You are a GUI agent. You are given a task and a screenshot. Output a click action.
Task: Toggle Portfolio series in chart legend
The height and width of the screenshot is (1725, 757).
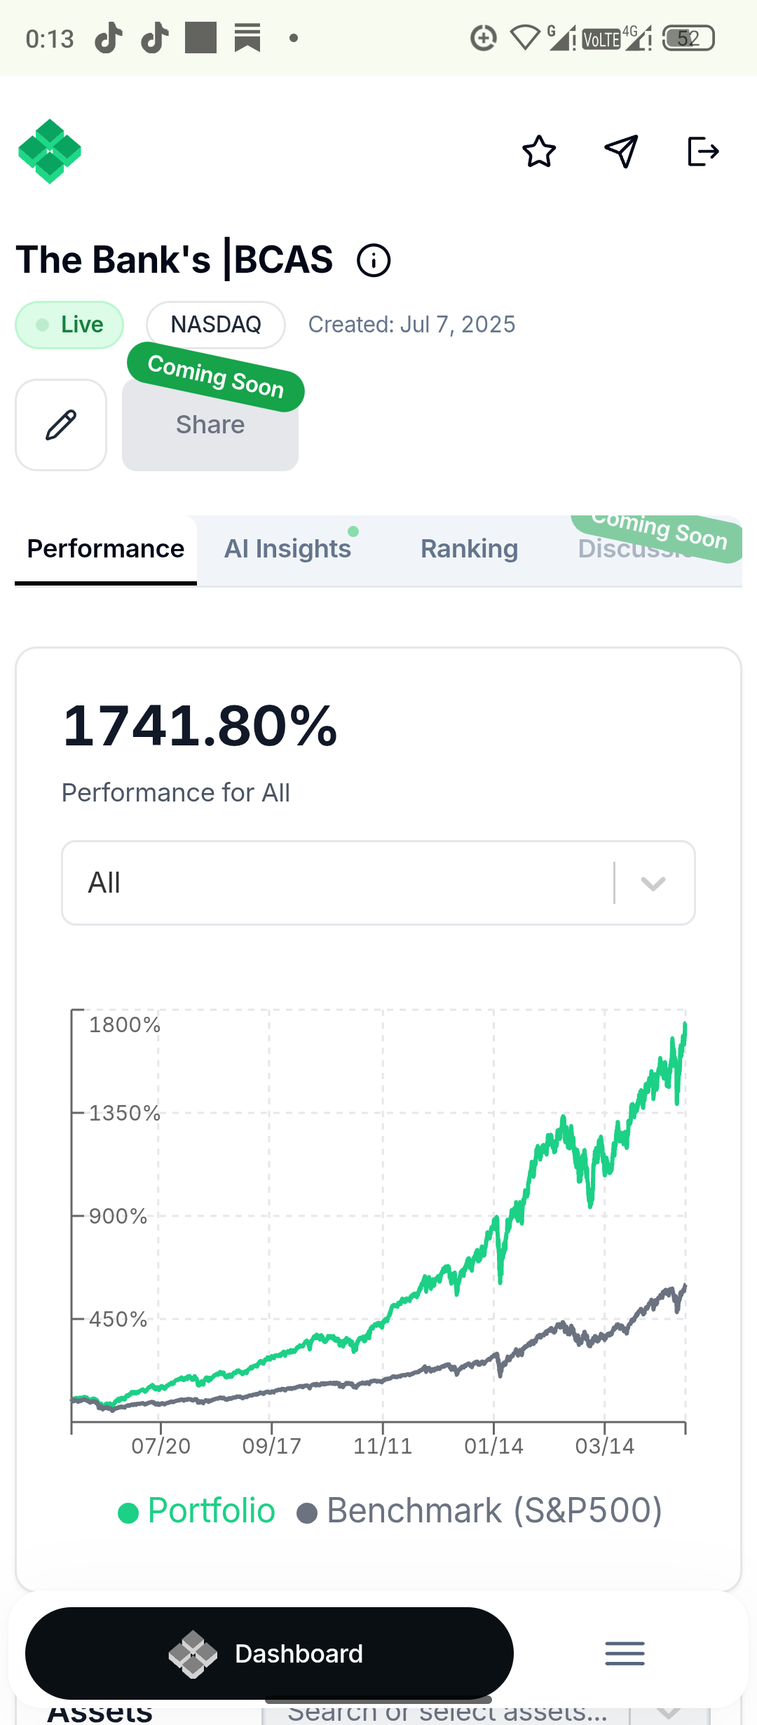[197, 1510]
